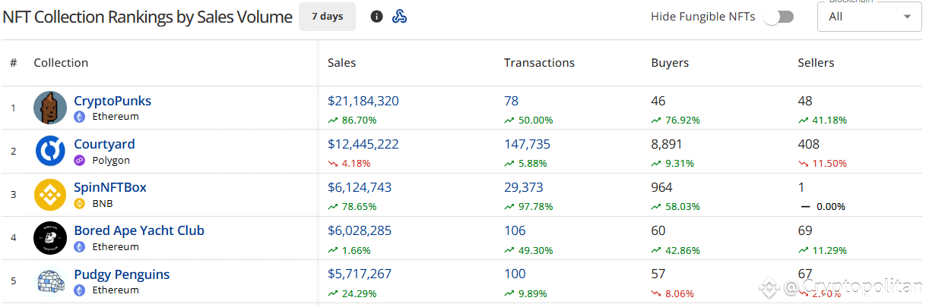Click Bored Ape transactions count 106
Image resolution: width=929 pixels, height=307 pixels.
515,230
